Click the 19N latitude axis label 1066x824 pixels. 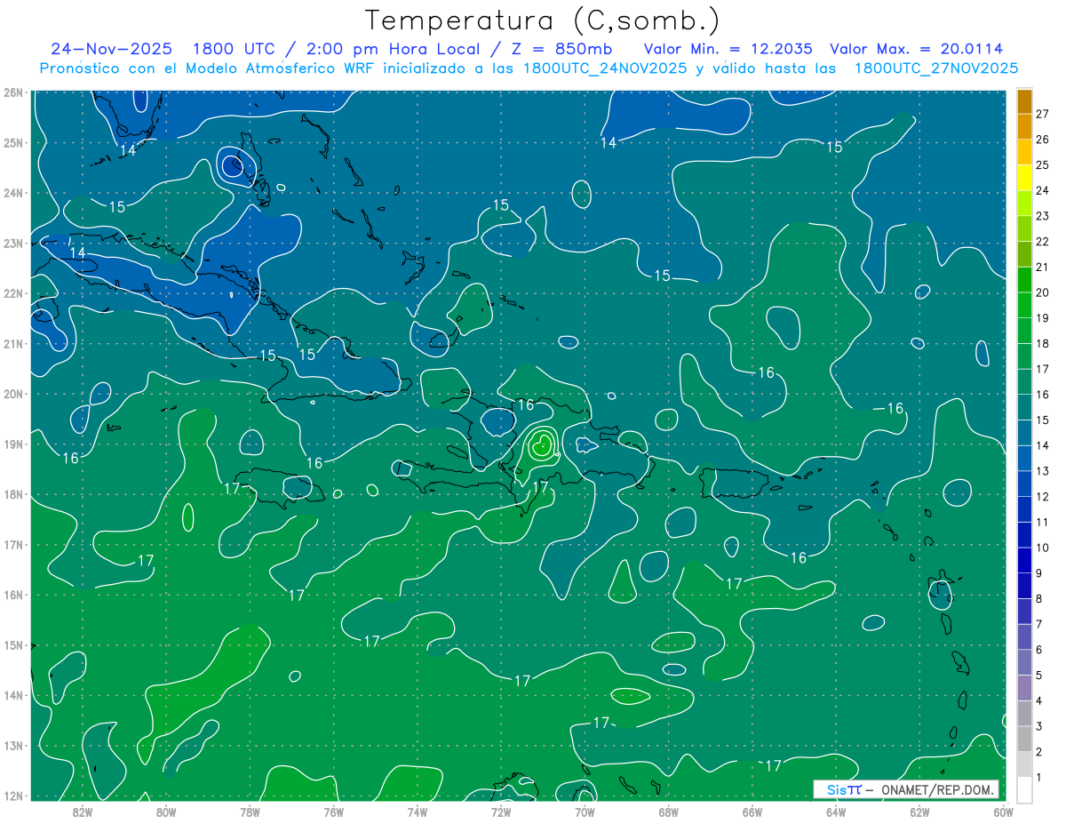[12, 444]
